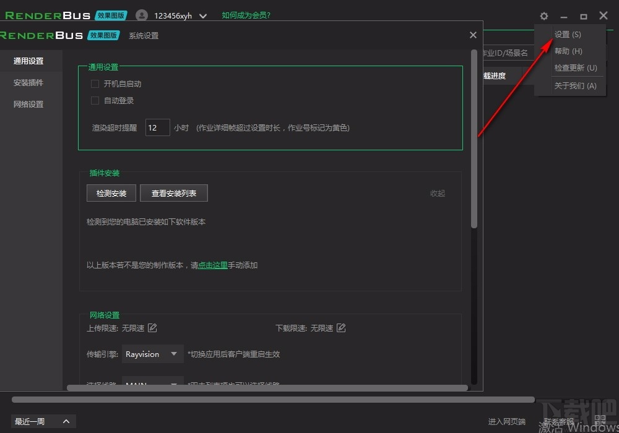Click the dialog vertical scrollbar
Viewport: 619px width, 433px height.
(474, 139)
